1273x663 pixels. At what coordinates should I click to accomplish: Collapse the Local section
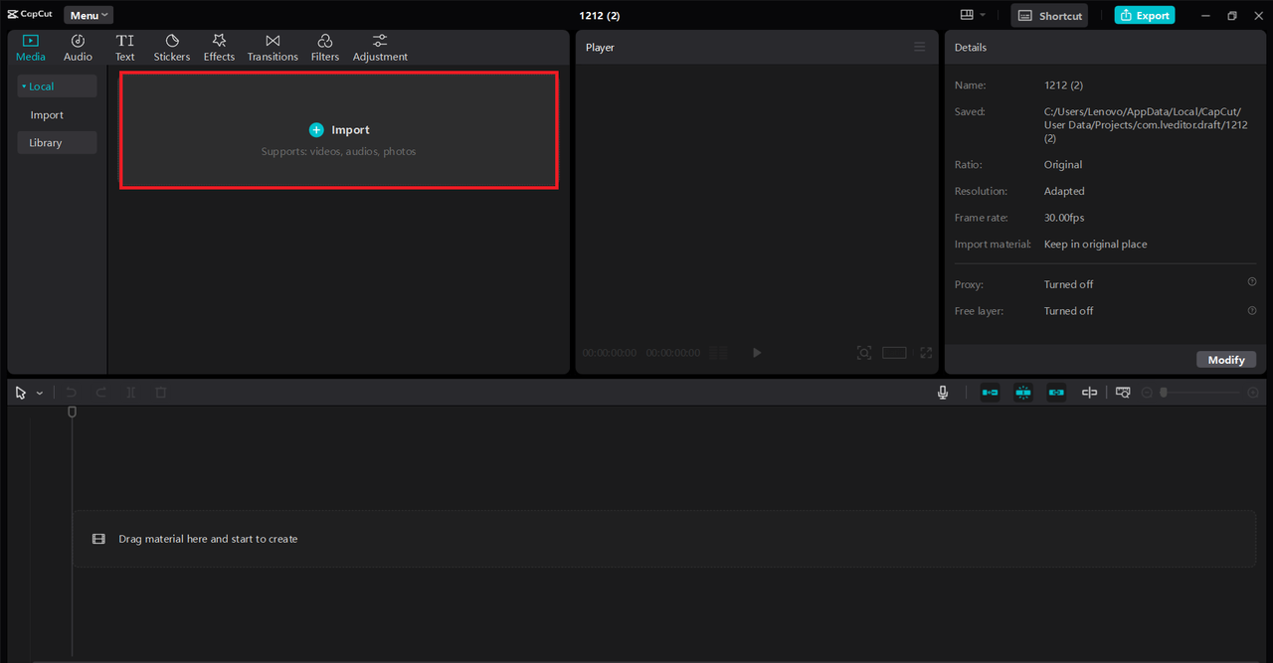pos(57,86)
